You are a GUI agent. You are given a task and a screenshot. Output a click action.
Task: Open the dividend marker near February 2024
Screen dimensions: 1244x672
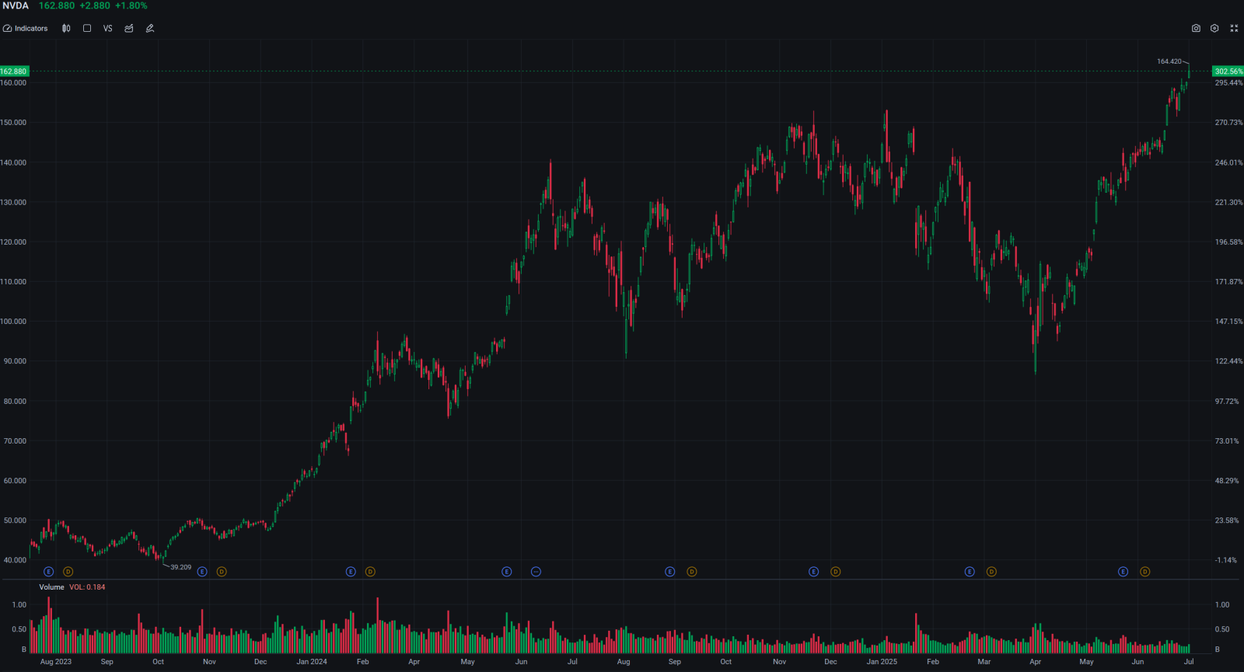point(370,572)
